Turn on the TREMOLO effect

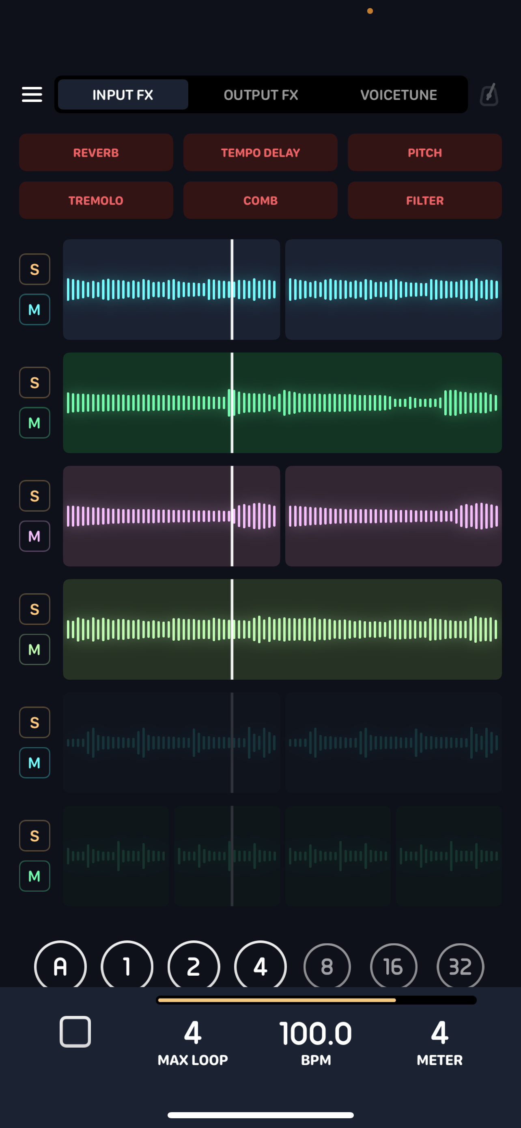(96, 200)
